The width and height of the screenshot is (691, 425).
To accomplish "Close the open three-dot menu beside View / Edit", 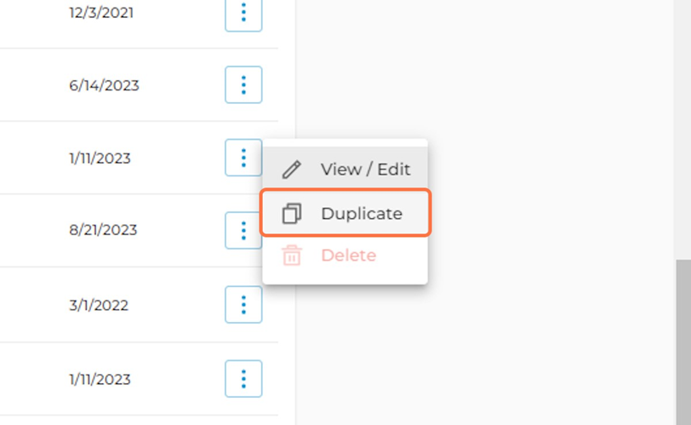I will (x=243, y=158).
